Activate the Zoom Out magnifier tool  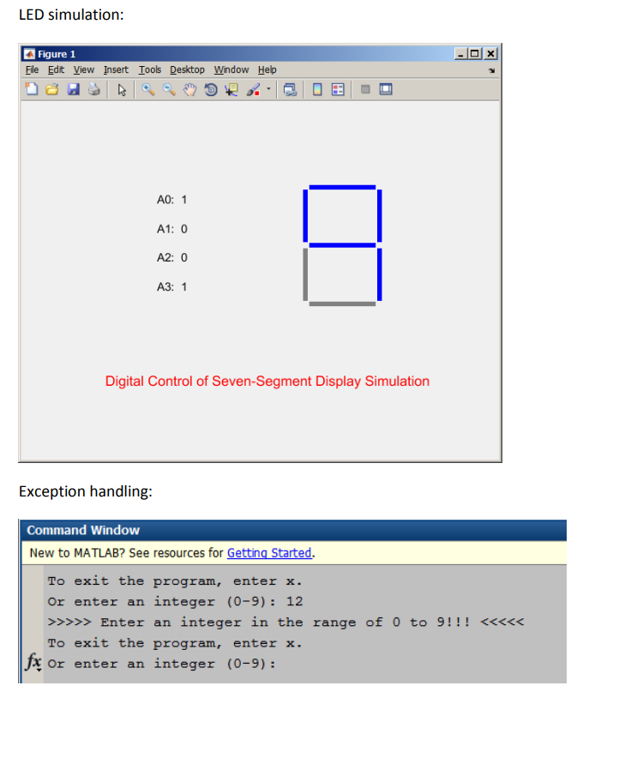tap(169, 89)
